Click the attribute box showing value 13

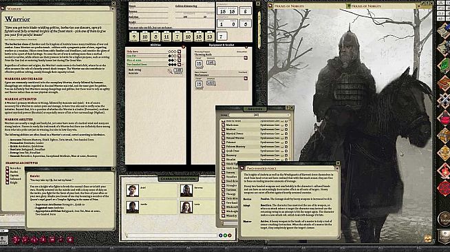click(209, 36)
